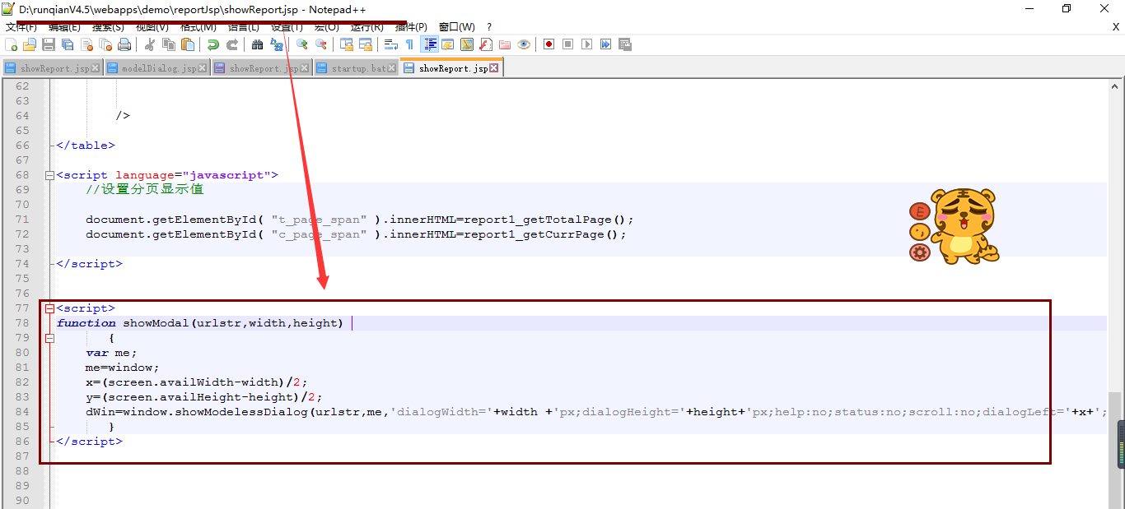Viewport: 1125px width, 509px height.
Task: Click the X at the menu bar's right end
Action: point(1115,27)
